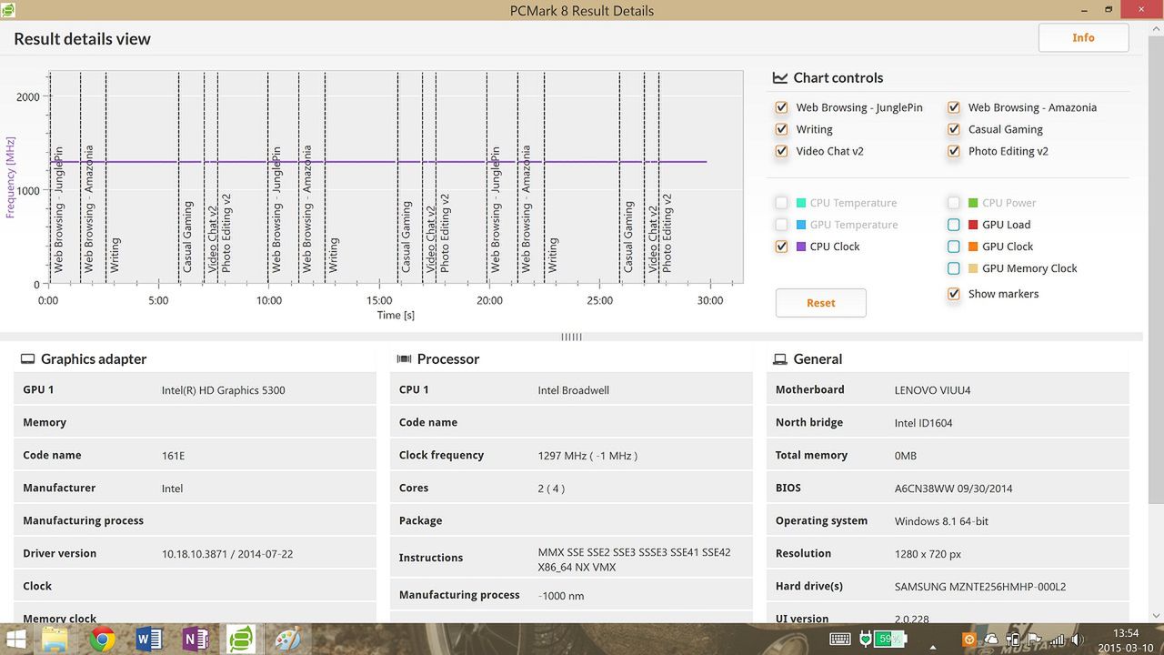Screen dimensions: 1164x655
Task: Open the touch keyboard tray icon
Action: coord(839,639)
